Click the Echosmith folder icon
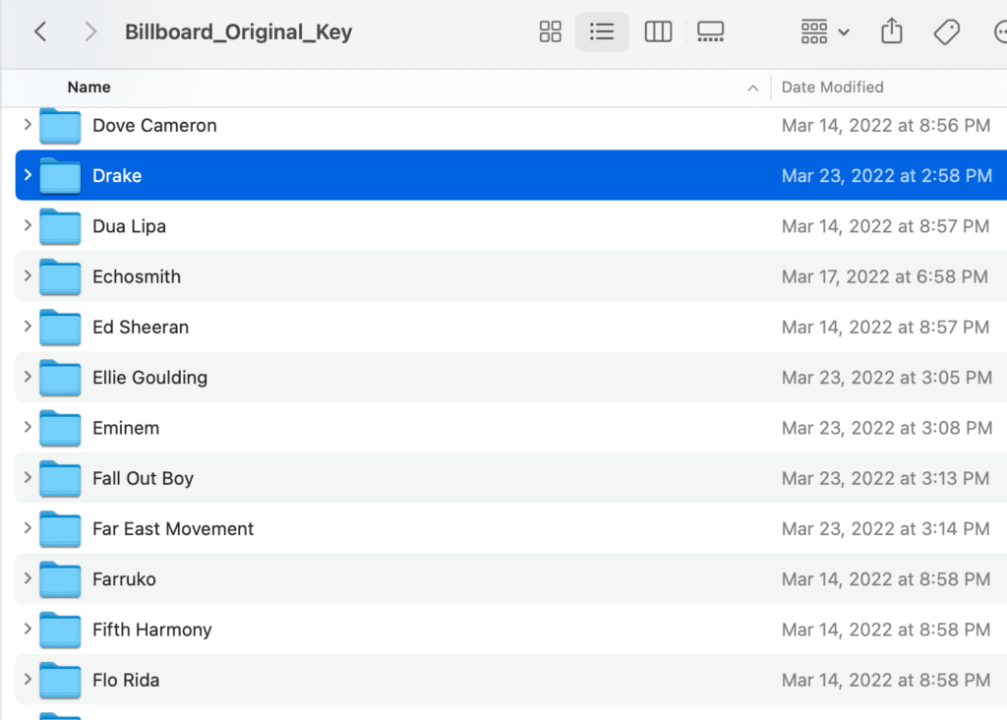 (60, 277)
